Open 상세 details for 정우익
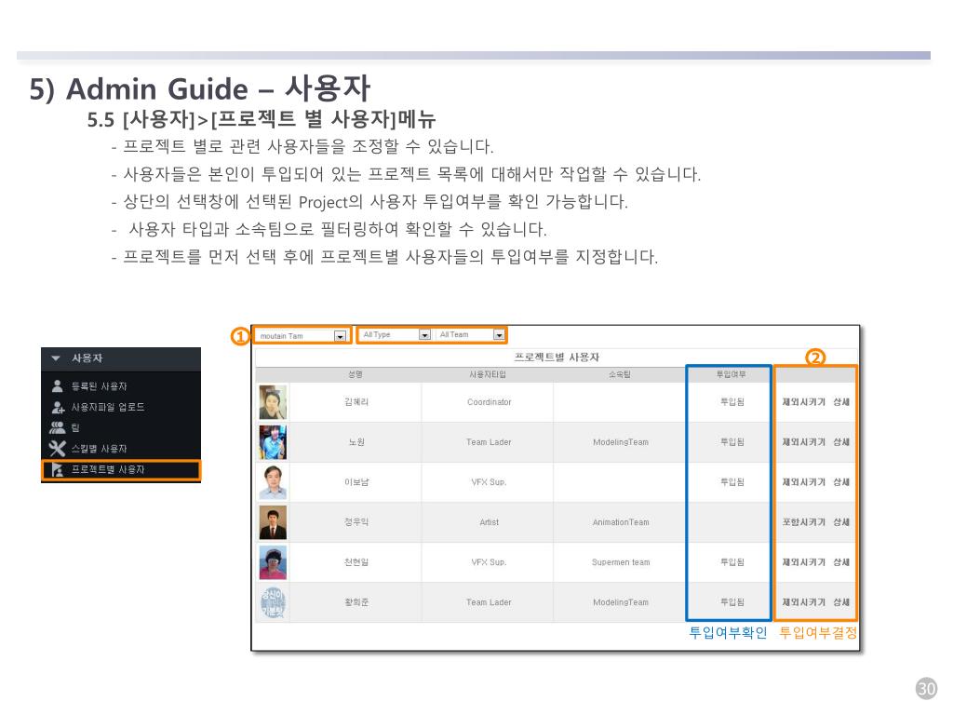 click(841, 522)
